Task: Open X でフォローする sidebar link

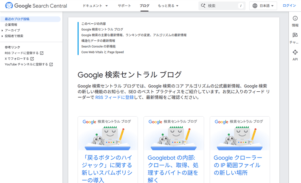Action: coord(17,59)
